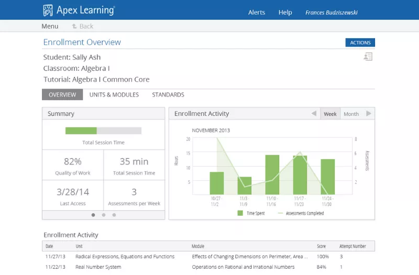Open the Menu navigation
Screen dimensions: 419x275
tap(50, 26)
